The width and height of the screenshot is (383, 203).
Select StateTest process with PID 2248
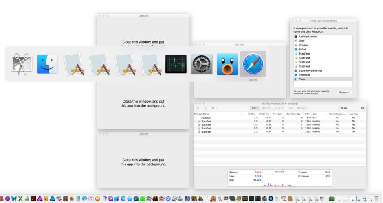(x=280, y=128)
